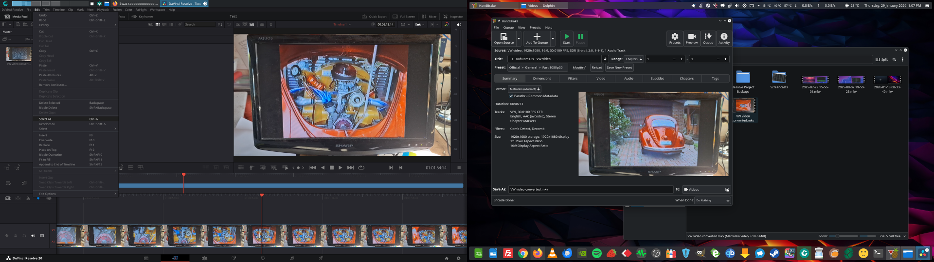This screenshot has width=934, height=262.
Task: Increase start chapter with plus button
Action: tap(681, 59)
